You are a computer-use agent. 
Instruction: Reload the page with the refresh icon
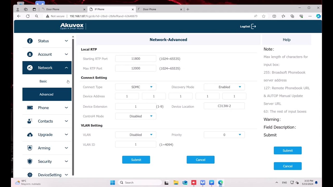click(x=28, y=16)
